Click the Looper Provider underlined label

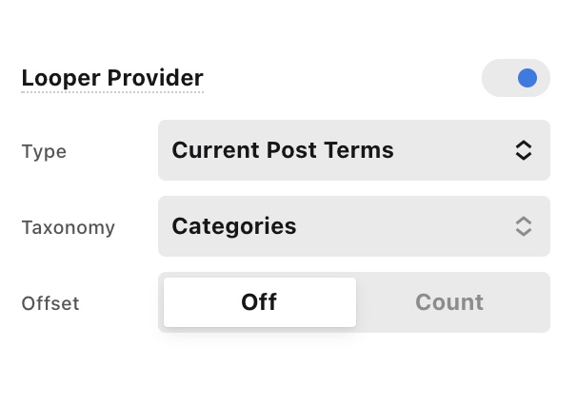[112, 78]
